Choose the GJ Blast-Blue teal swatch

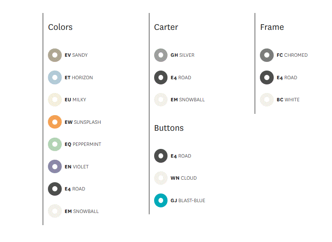coord(161,200)
